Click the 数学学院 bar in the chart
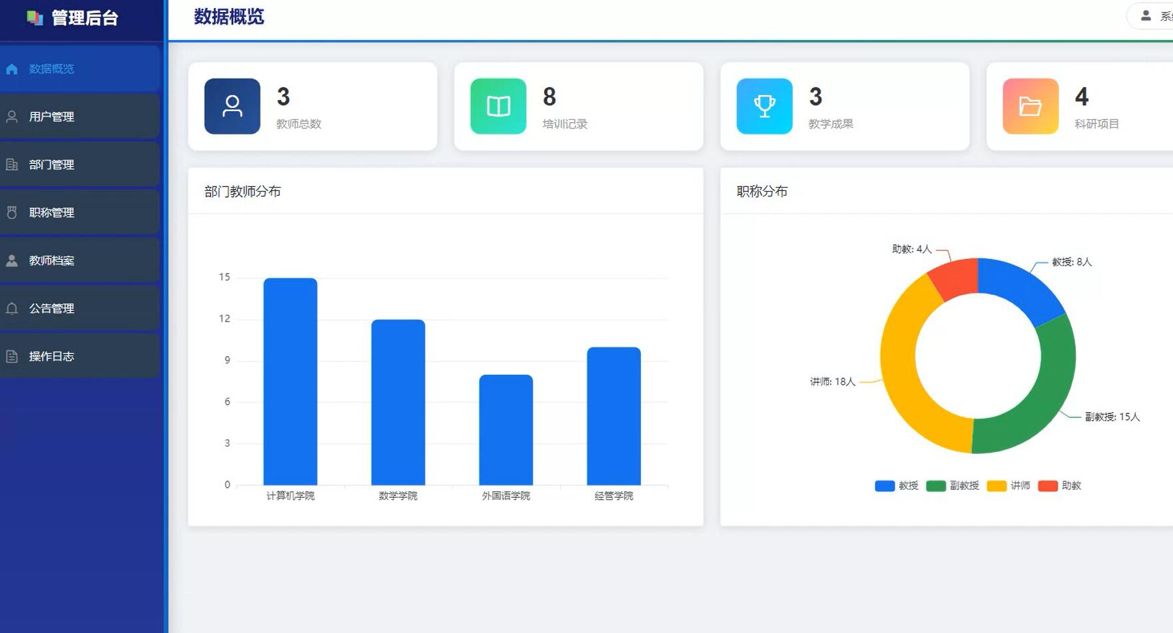This screenshot has width=1173, height=633. point(398,402)
